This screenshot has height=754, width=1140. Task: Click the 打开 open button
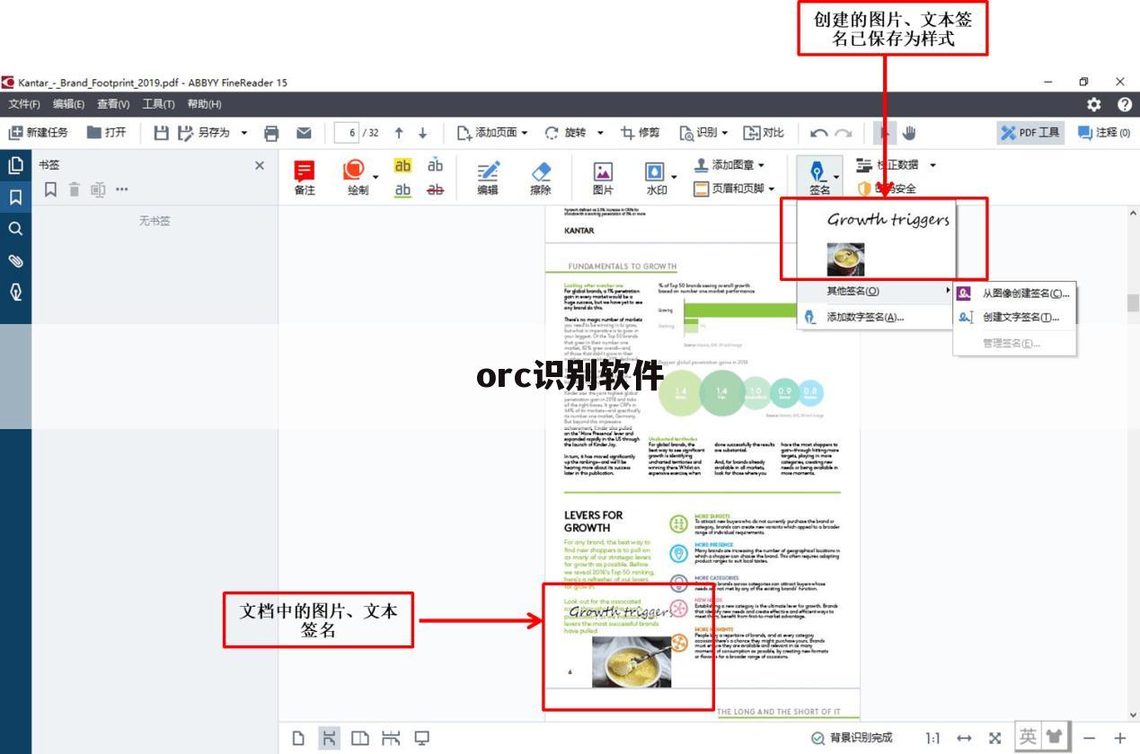[x=106, y=133]
